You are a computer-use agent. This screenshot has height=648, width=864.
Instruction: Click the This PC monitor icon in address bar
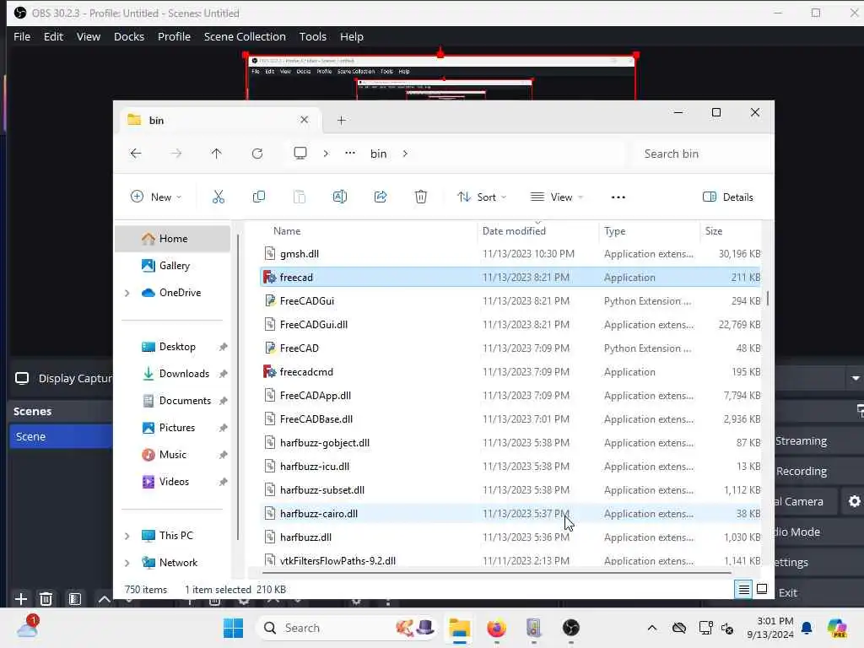pyautogui.click(x=300, y=154)
